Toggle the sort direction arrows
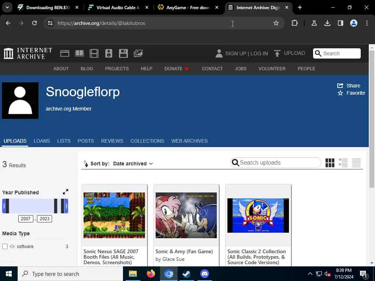The height and width of the screenshot is (281, 375). 86,164
